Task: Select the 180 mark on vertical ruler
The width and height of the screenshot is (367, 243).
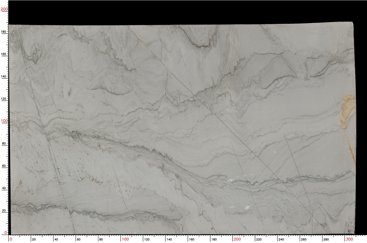Action: click(4, 31)
